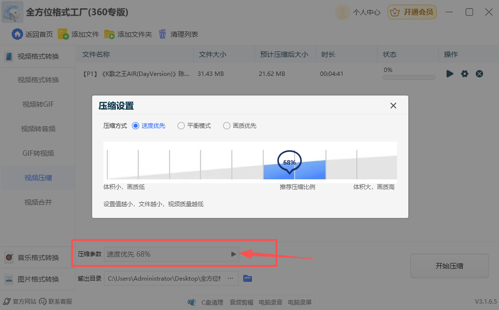Expand the 压缩参数 dropdown arrow
Viewport: 499px width, 310px height.
click(x=233, y=254)
